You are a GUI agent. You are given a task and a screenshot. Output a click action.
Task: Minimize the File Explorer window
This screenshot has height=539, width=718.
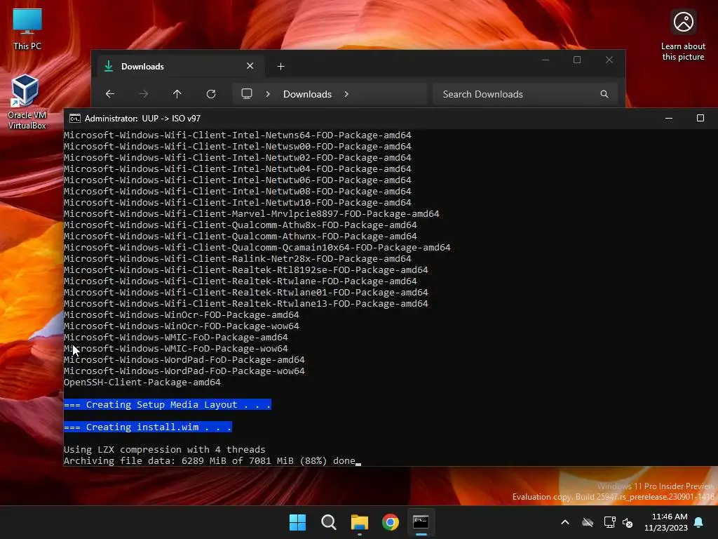(x=546, y=60)
